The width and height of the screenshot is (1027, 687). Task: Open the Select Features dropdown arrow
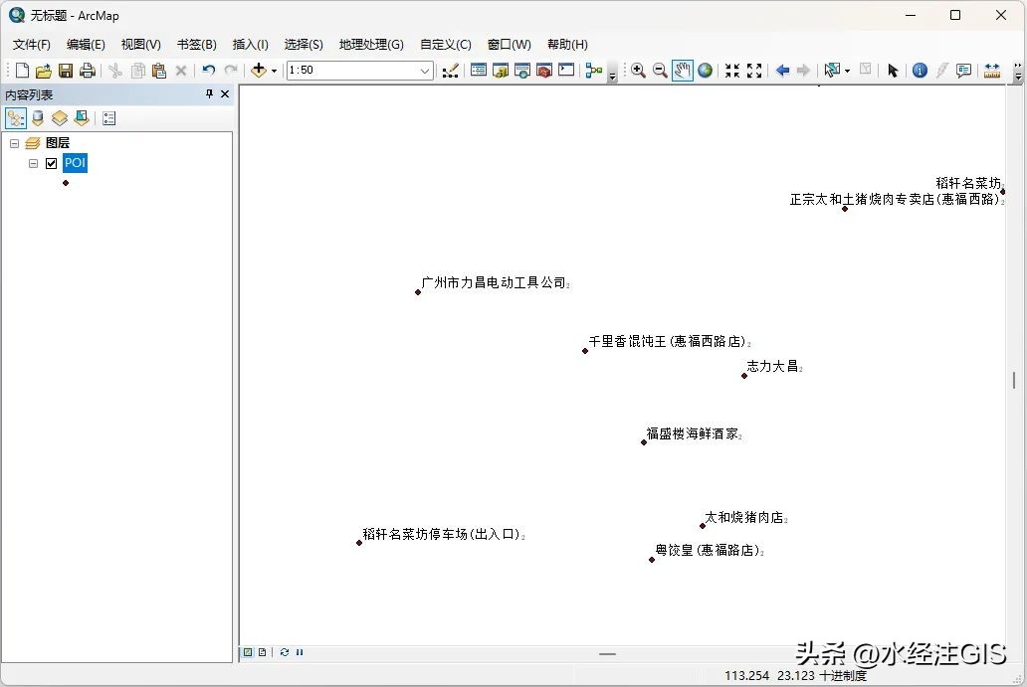pyautogui.click(x=847, y=71)
